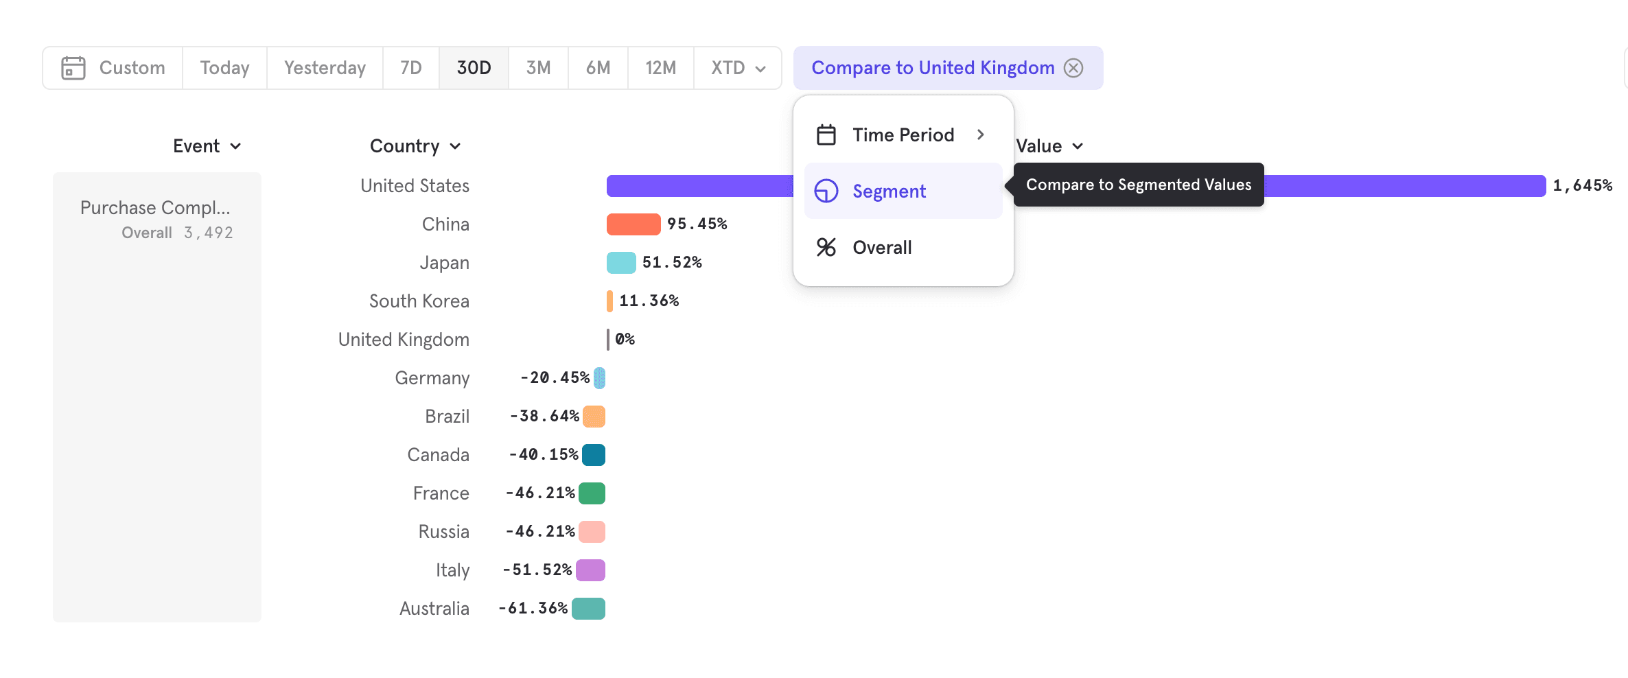Click the Custom calendar icon
This screenshot has height=678, width=1628.
[x=73, y=67]
